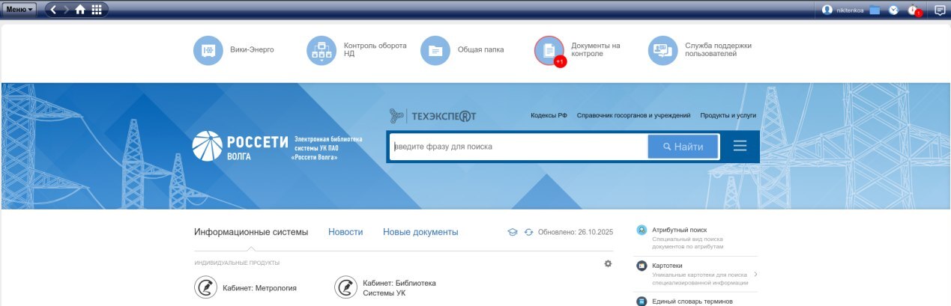Open the Общая папка folder icon
The image size is (951, 306).
[435, 50]
